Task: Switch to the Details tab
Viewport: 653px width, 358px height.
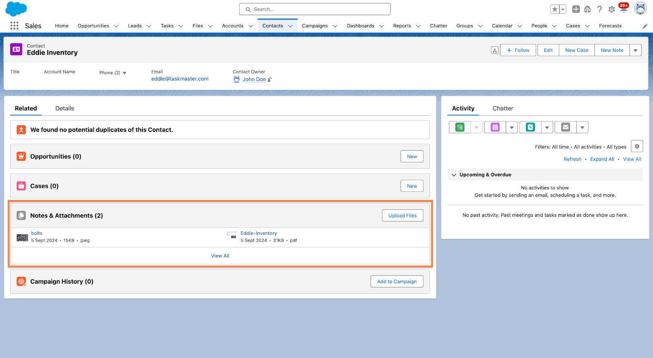Action: coord(64,109)
